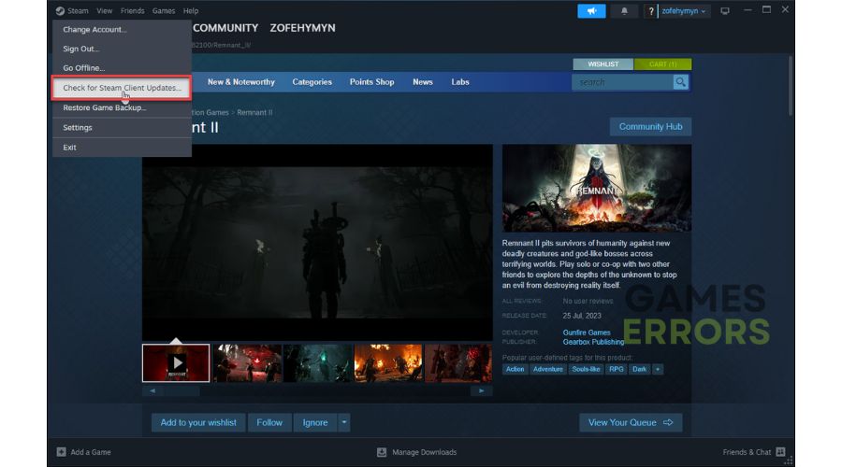Select Go Offline menu entry
The width and height of the screenshot is (842, 467).
[122, 68]
